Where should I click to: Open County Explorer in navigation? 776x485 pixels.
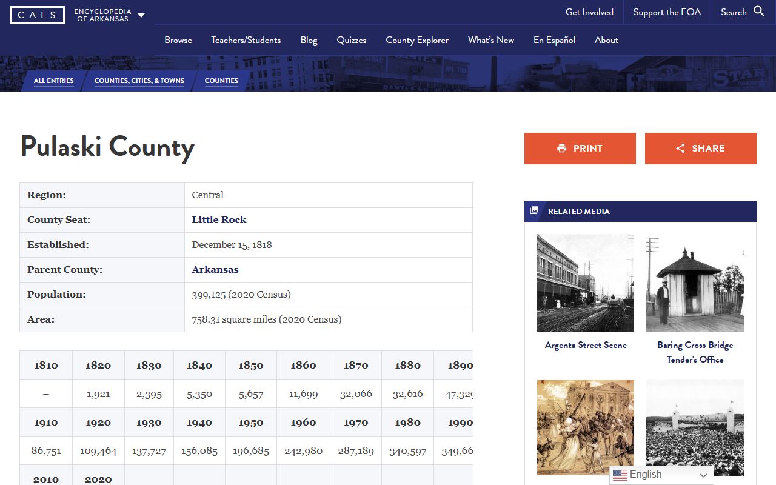coord(417,40)
